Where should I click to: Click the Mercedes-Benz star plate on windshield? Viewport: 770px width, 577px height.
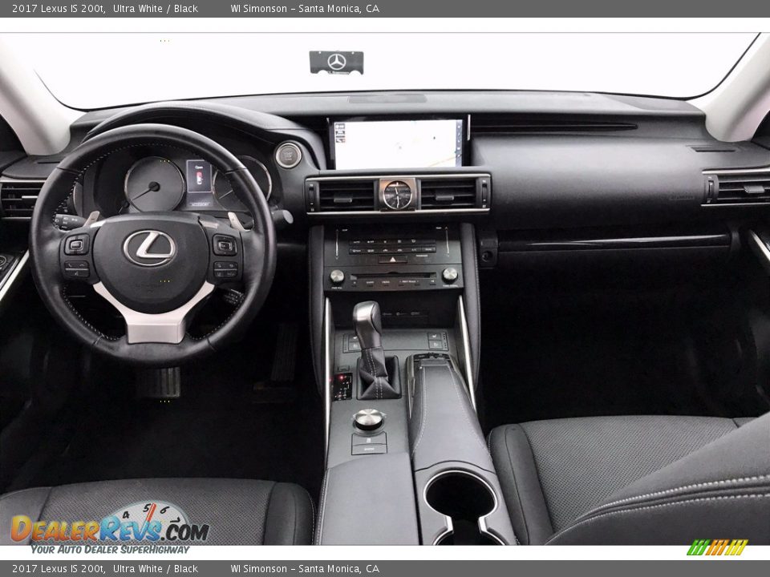(336, 63)
